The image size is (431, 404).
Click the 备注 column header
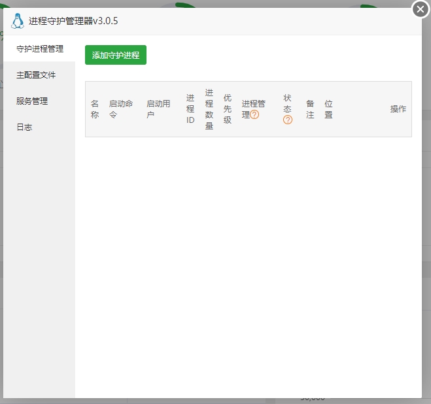[x=310, y=109]
